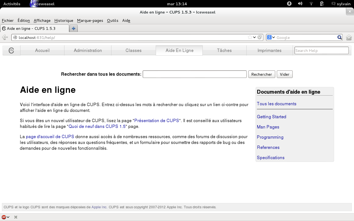Open the accessibility menu in the top panel
Image resolution: width=354 pixels, height=221 pixels.
pos(289,4)
